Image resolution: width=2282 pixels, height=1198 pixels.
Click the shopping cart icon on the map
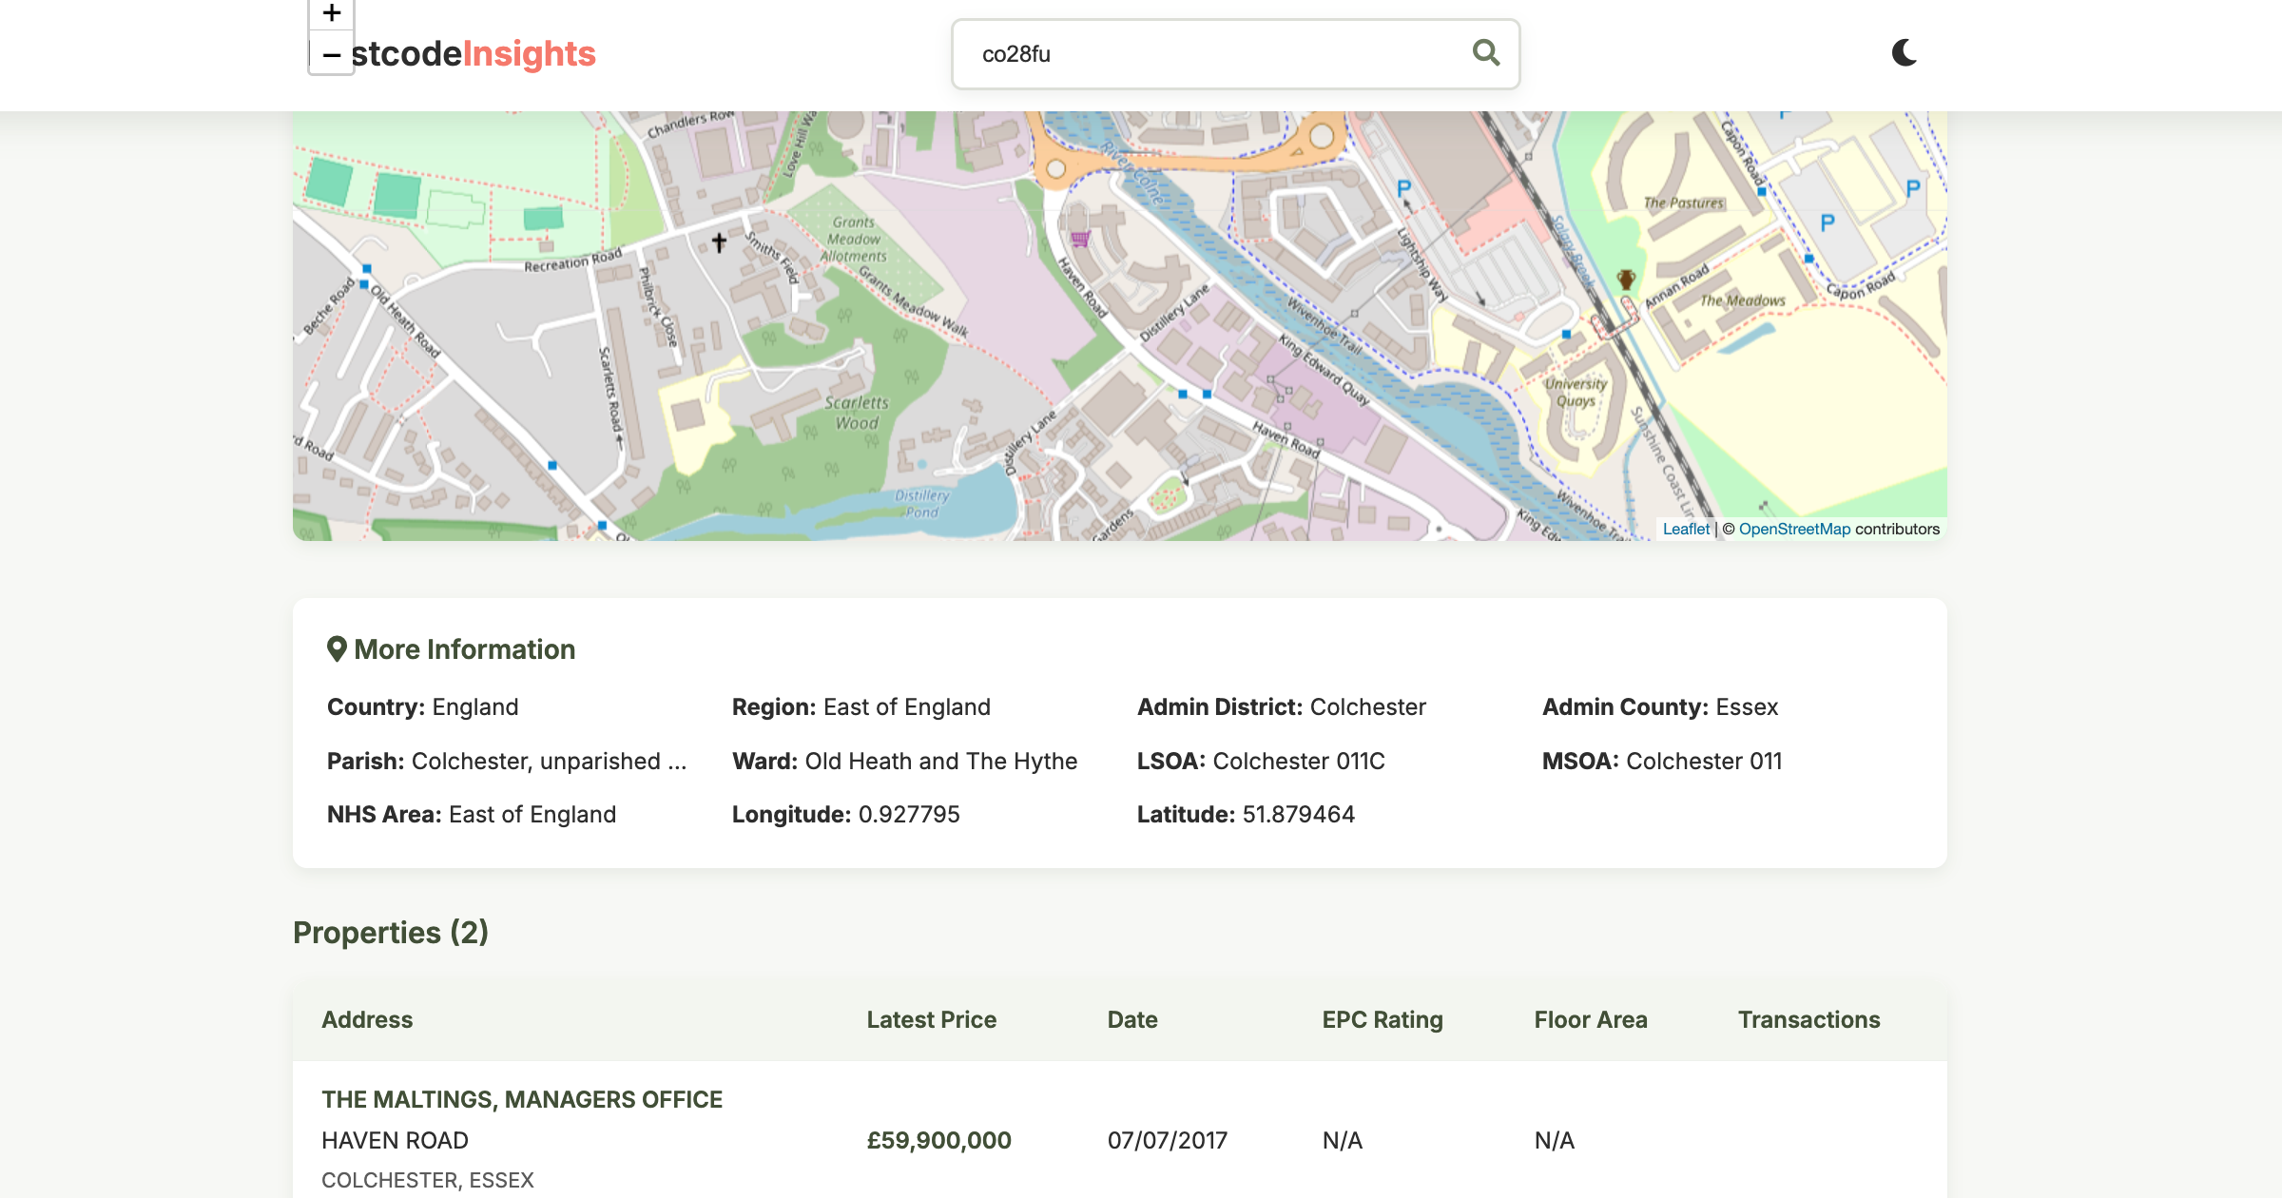pyautogui.click(x=1080, y=239)
